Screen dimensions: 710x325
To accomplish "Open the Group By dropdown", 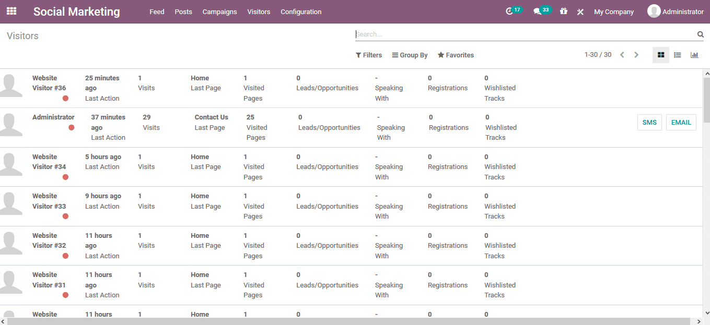I will click(410, 55).
